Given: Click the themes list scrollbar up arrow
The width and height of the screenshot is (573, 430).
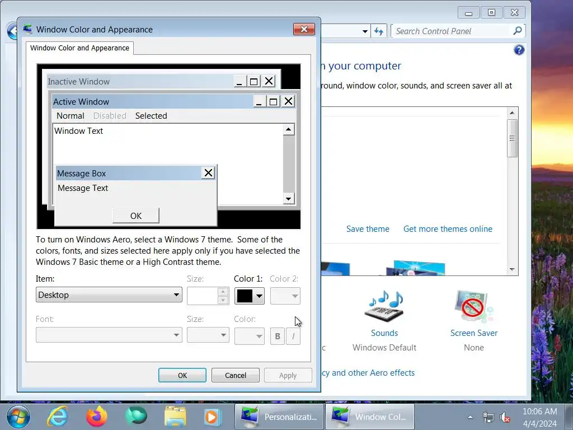Looking at the screenshot, I should (512, 113).
